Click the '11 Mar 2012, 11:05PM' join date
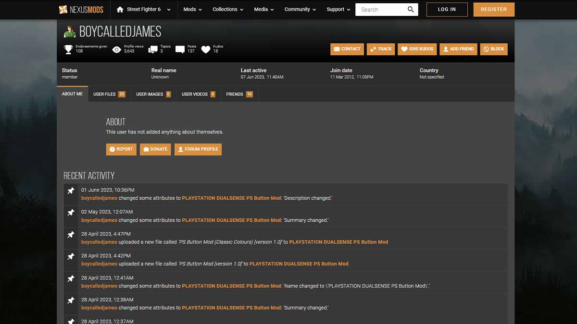577x324 pixels. [x=351, y=77]
